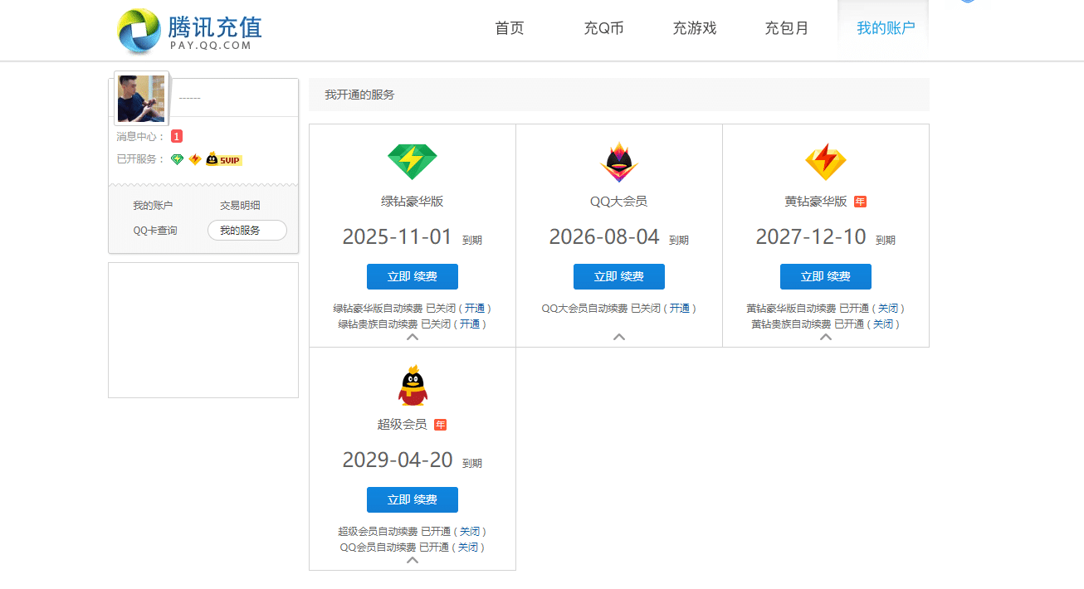Click the SVIP badge icon in sidebar

pos(224,159)
